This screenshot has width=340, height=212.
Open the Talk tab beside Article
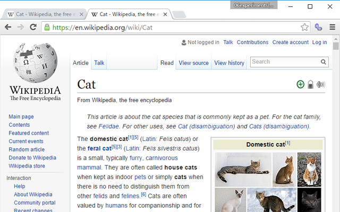[x=99, y=63]
